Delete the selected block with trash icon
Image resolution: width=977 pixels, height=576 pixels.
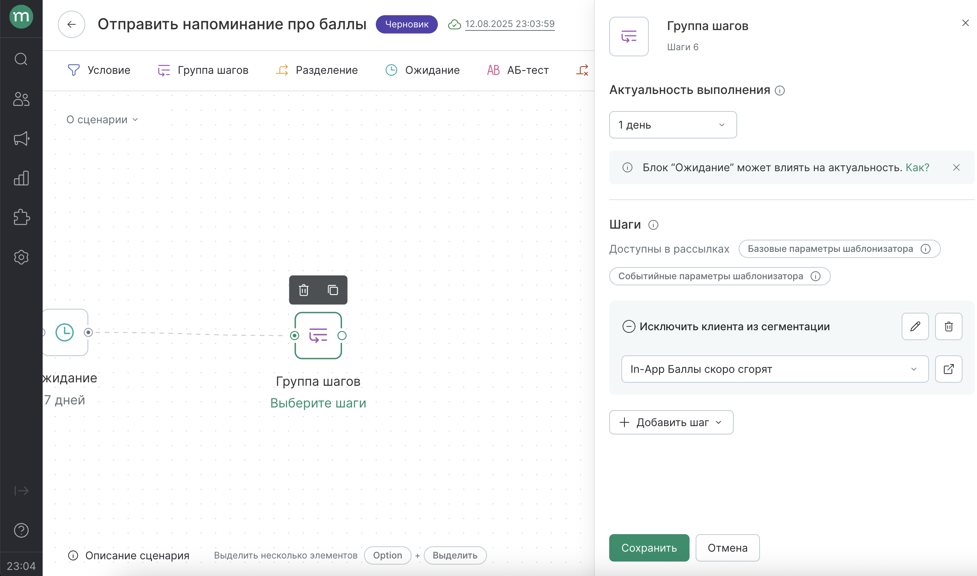(x=304, y=290)
